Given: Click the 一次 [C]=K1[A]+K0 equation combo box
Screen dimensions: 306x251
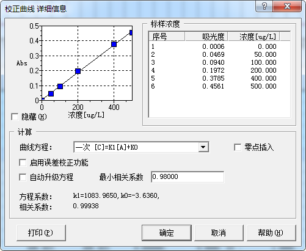Looking at the screenshot, I should click(x=141, y=147).
